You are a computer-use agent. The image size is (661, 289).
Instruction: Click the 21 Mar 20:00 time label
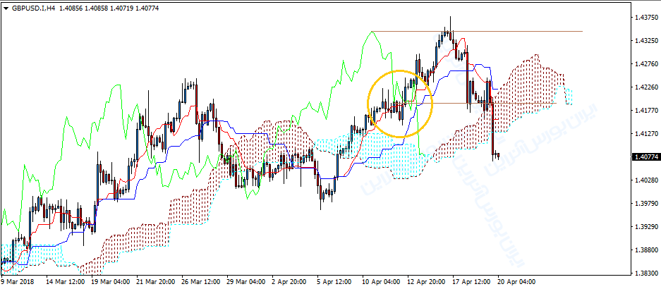click(x=155, y=281)
